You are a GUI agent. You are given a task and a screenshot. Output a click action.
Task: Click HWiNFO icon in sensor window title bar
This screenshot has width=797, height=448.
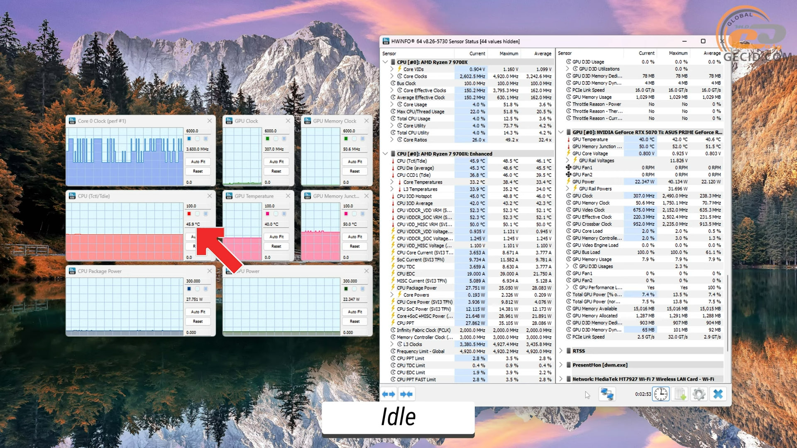point(386,41)
